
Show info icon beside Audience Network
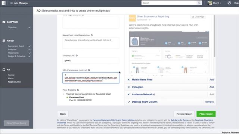(x=154, y=95)
